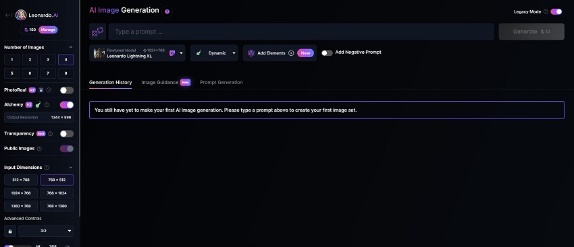Select the 1024 × 768 dimension
The width and height of the screenshot is (574, 247).
(x=21, y=193)
